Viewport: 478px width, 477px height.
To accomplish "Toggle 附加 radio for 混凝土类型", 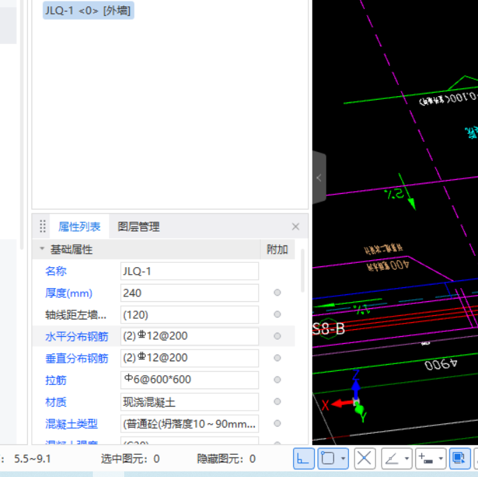I will point(277,423).
